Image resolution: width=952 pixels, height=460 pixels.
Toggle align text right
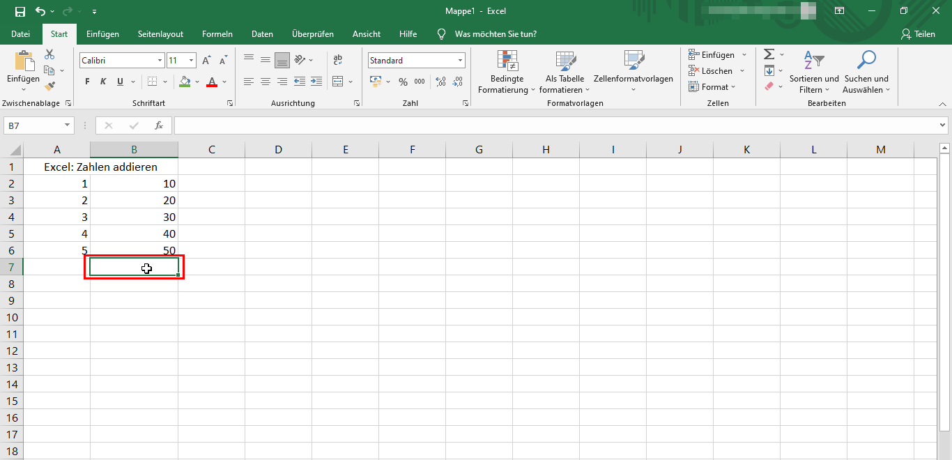(282, 82)
